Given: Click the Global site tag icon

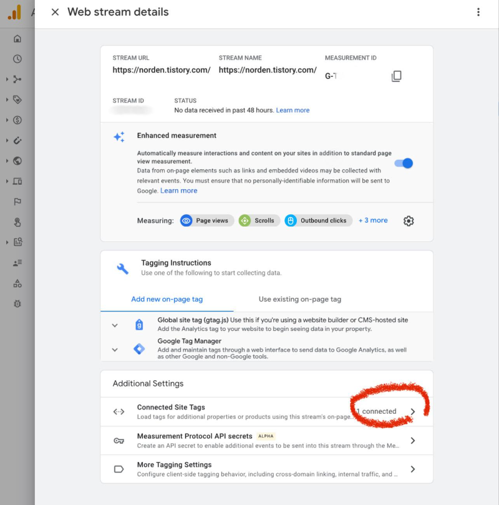Looking at the screenshot, I should pos(139,325).
